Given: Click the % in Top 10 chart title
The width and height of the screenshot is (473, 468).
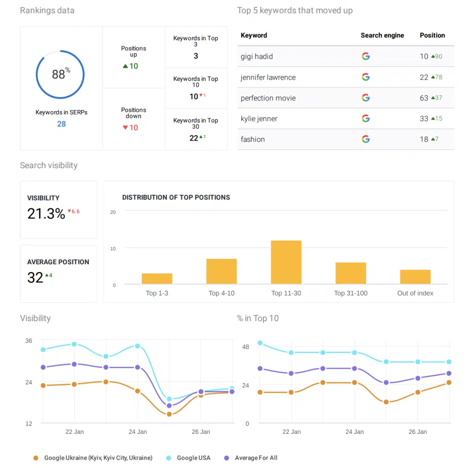Looking at the screenshot, I should coord(258,318).
